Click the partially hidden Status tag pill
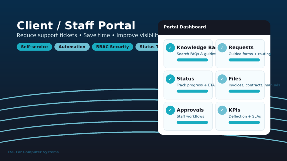The height and width of the screenshot is (161, 287). click(x=147, y=47)
